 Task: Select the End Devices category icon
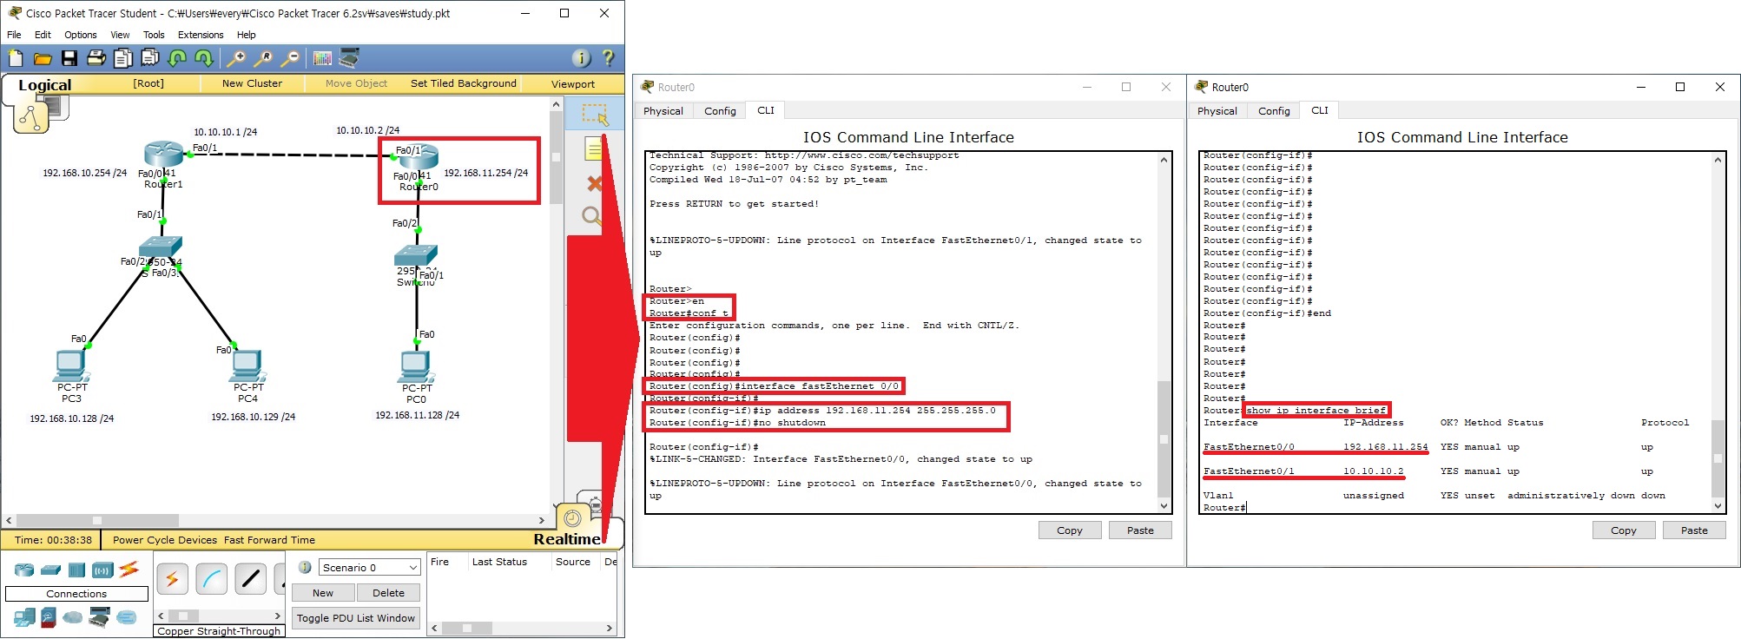point(24,617)
